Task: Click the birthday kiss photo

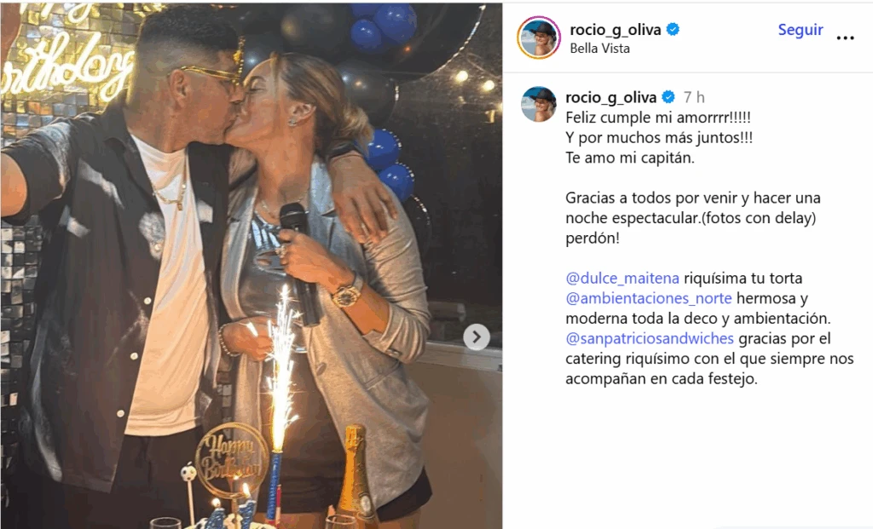Action: [251, 266]
